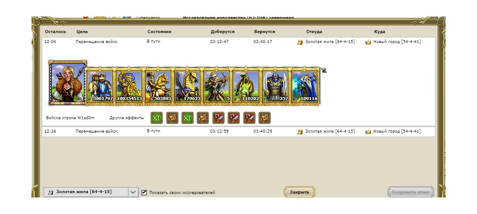Click the winged horse unit card 179623
This screenshot has width=477, height=214.
(x=188, y=86)
